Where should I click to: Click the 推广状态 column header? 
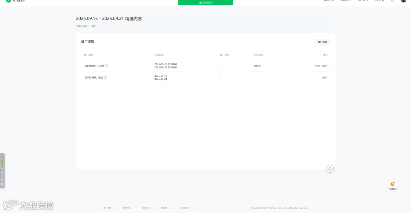click(225, 55)
